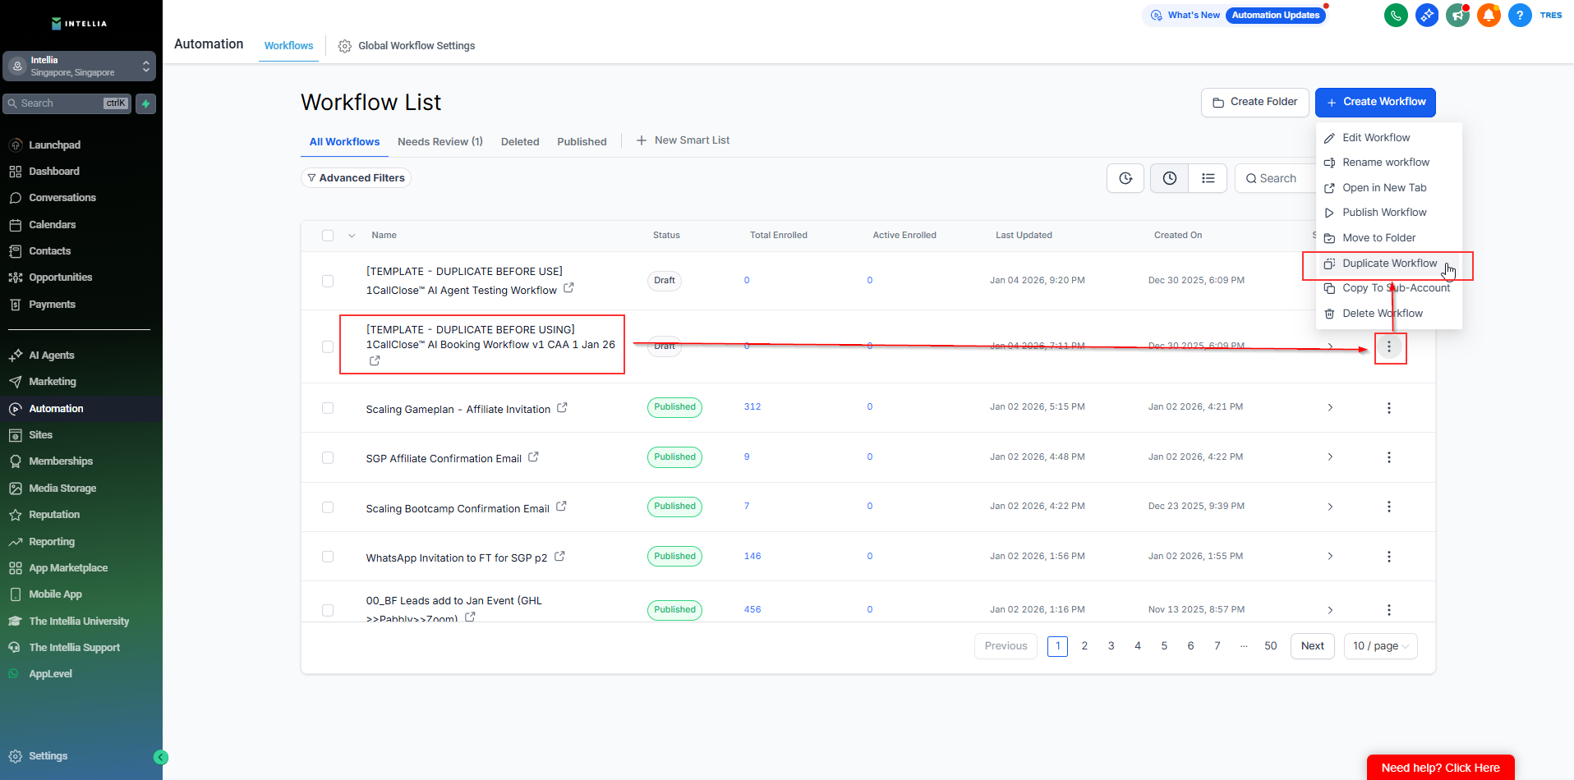1574x780 pixels.
Task: Click the clock history icon button
Action: (x=1169, y=178)
